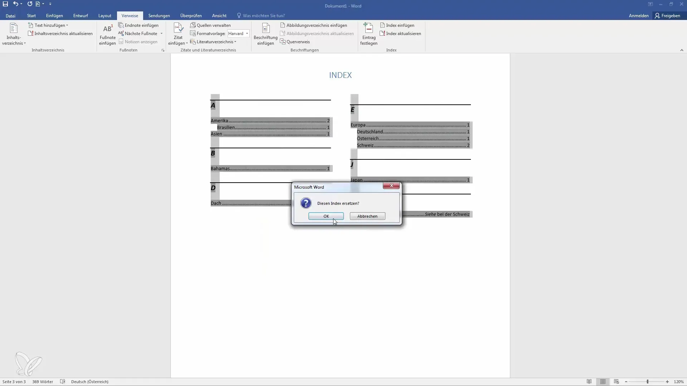Click Querverweis in Beschriftungen group
Viewport: 687px width, 386px height.
(295, 42)
